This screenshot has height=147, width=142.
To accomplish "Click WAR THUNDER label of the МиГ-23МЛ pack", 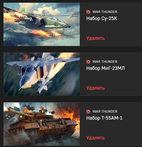I will point(105,62).
